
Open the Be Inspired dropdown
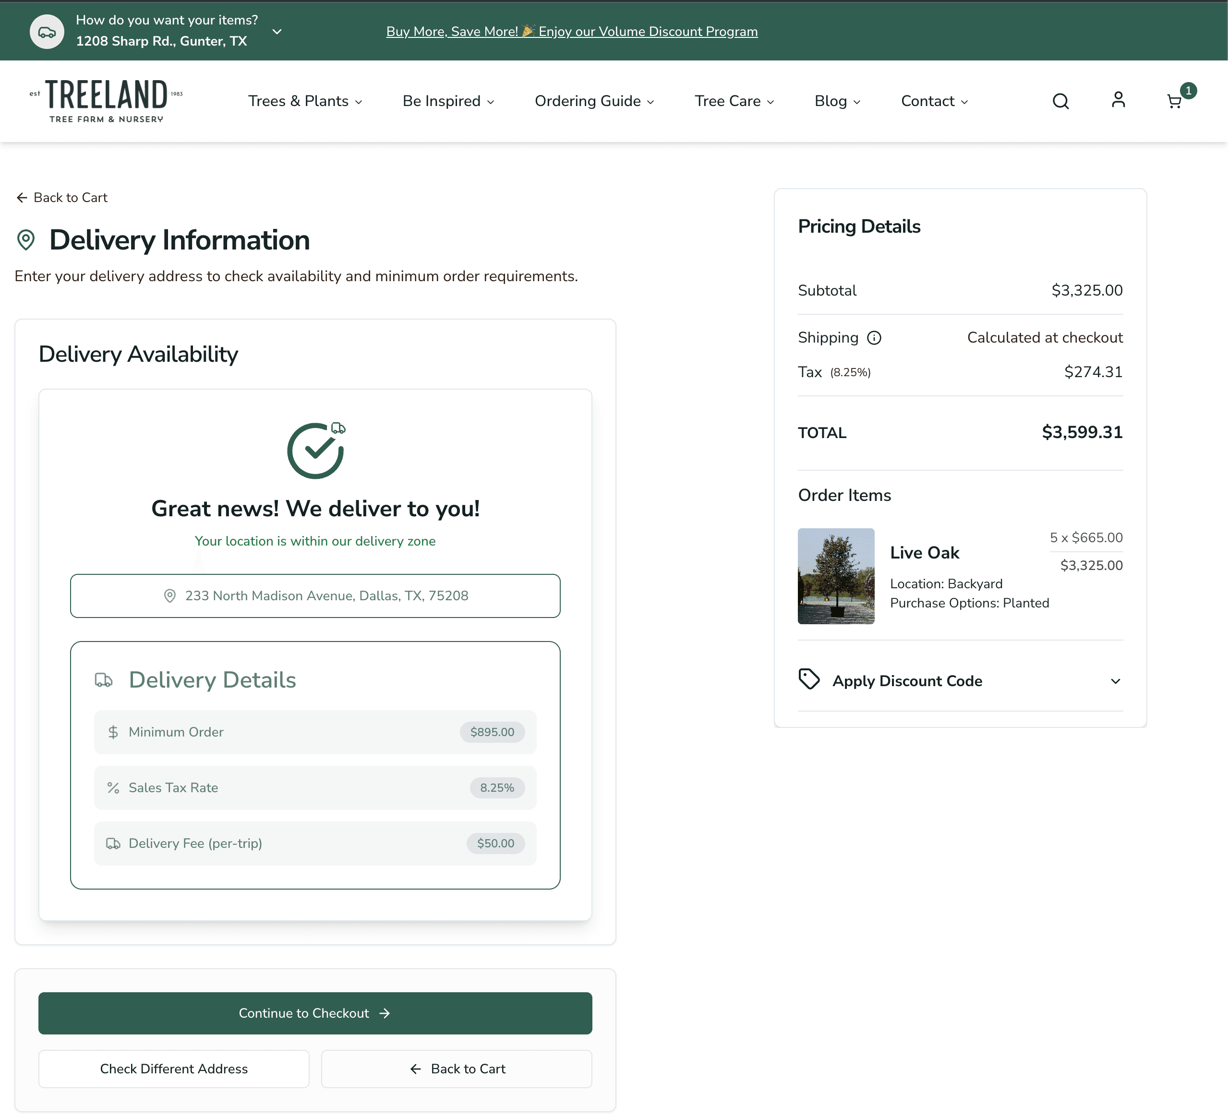point(448,101)
